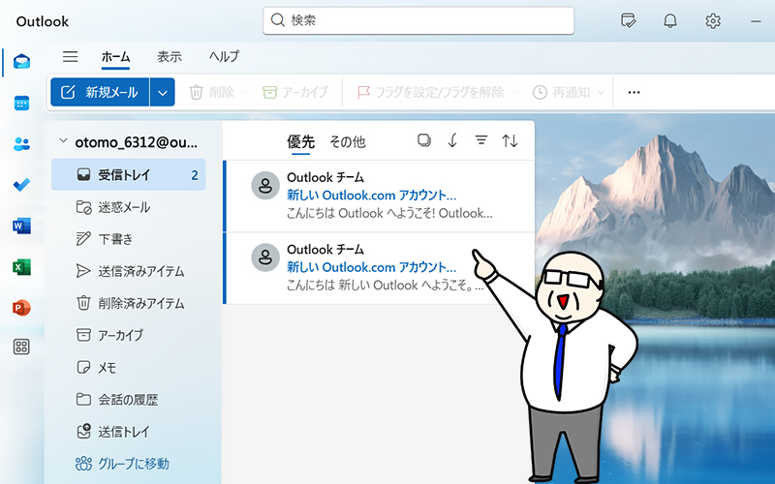Open My Day panel icon
775x484 pixels.
(x=628, y=20)
